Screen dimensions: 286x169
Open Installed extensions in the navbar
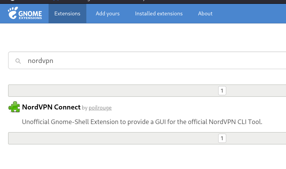(158, 13)
